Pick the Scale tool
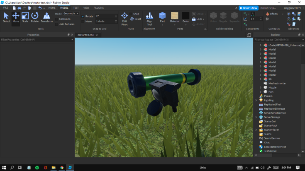Viewport: 305px width, 171px height. 25,17
